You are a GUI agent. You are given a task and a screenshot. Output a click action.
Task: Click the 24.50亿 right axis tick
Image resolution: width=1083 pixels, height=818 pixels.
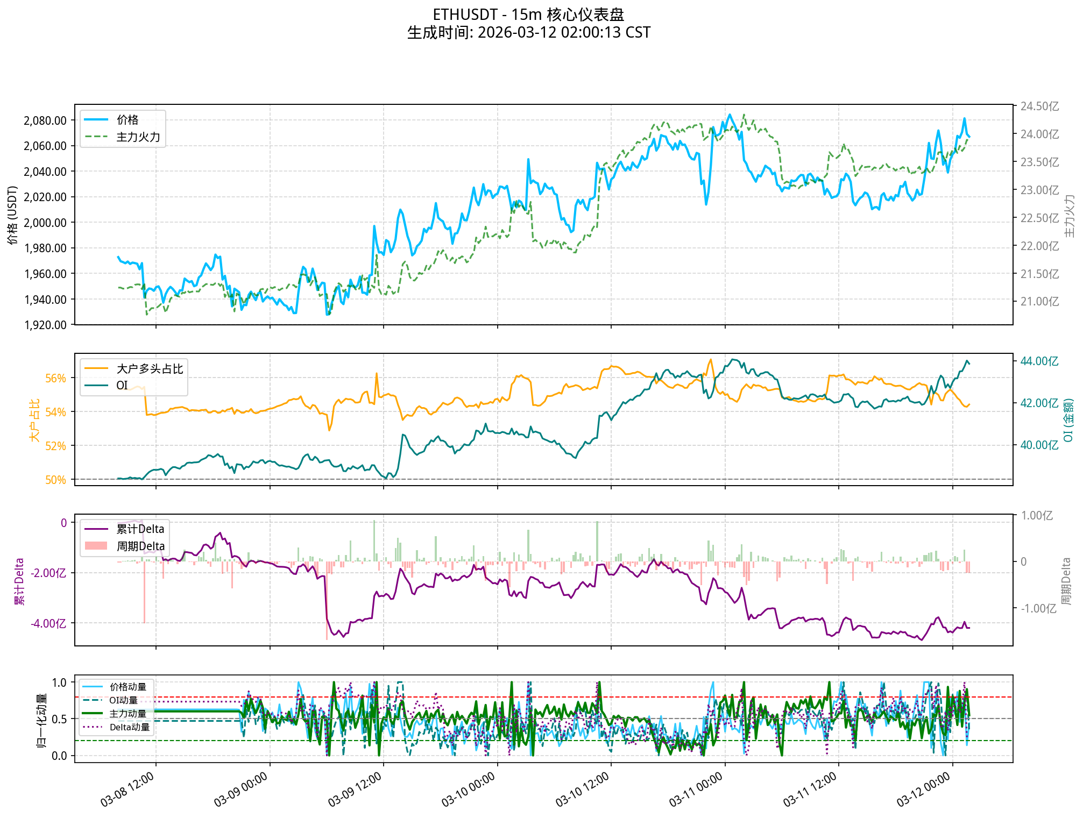point(1039,106)
